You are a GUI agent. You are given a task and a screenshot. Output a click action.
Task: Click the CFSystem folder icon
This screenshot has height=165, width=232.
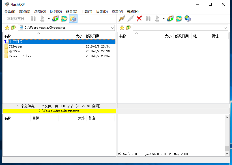(6, 46)
